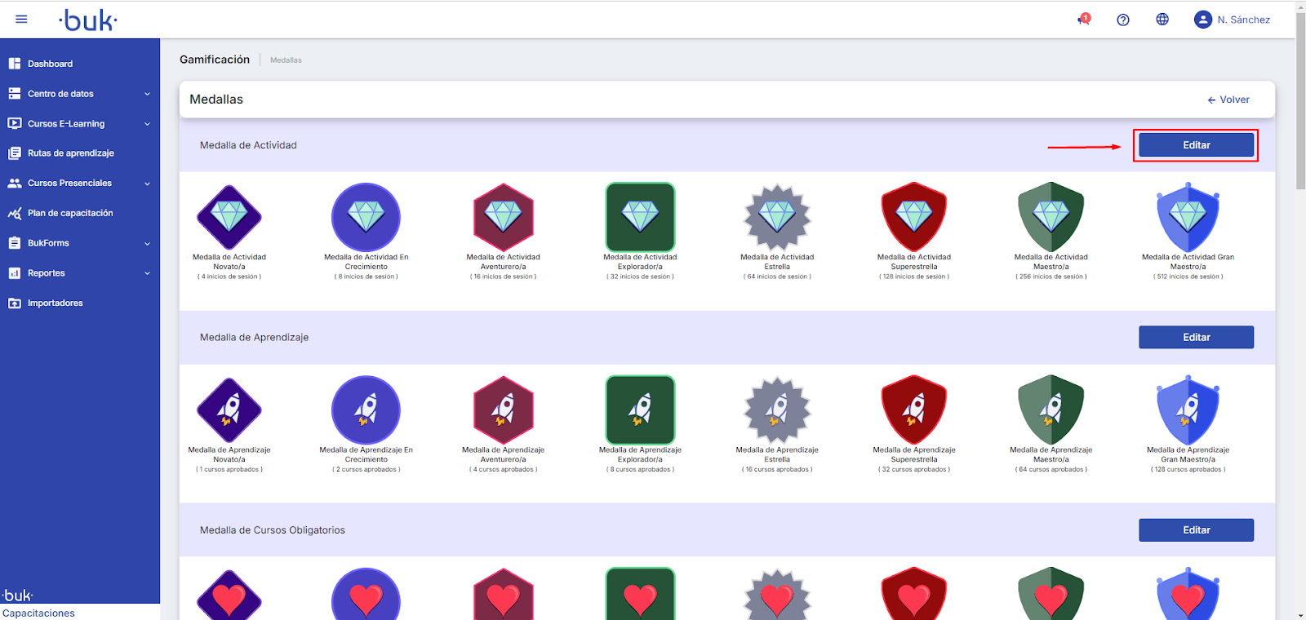Expand the Centro de datos menu
The width and height of the screenshot is (1306, 620).
147,94
